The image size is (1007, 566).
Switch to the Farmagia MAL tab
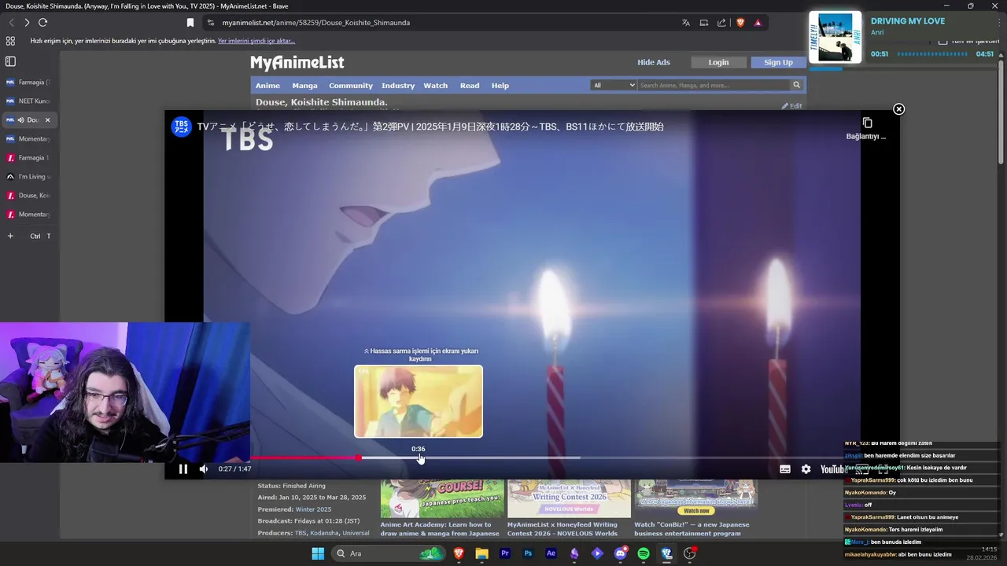point(28,82)
